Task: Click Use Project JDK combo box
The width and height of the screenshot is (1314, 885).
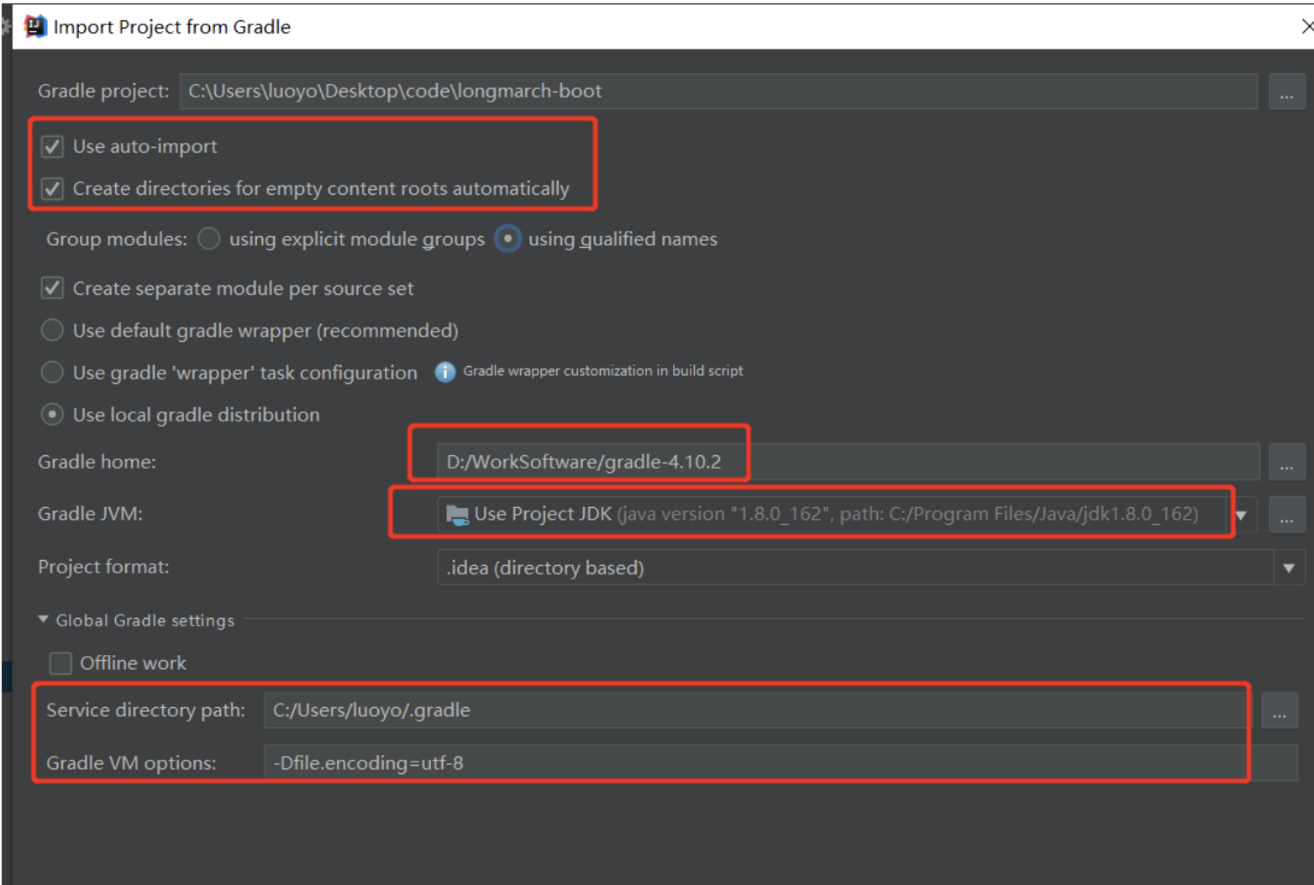Action: [846, 515]
